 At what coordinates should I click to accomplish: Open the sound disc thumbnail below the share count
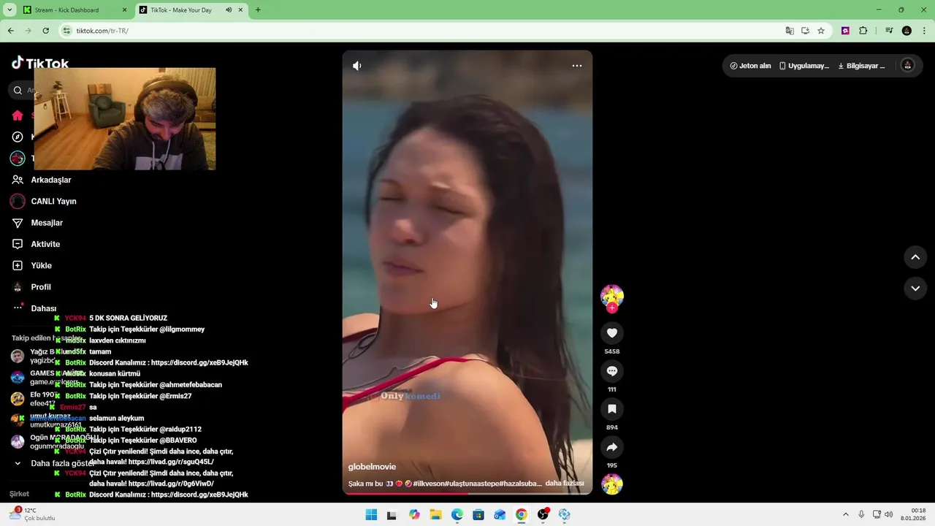[x=612, y=484]
